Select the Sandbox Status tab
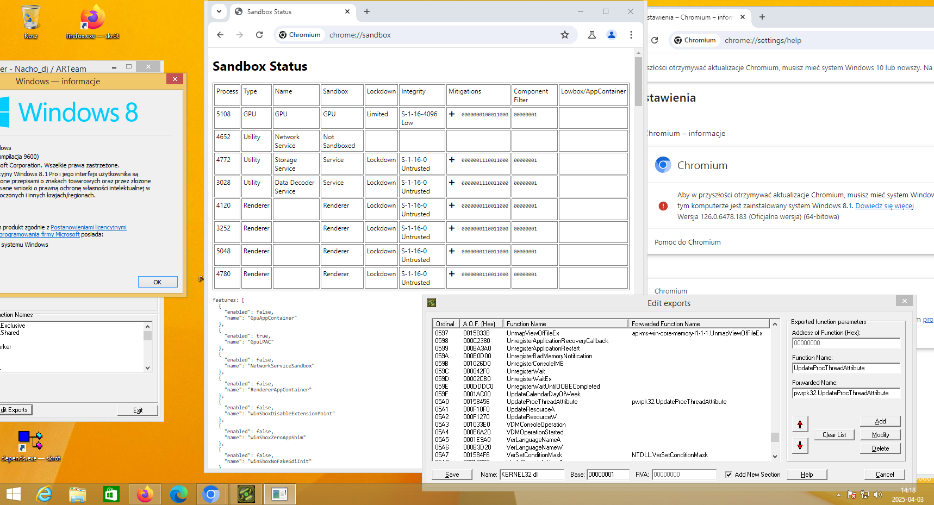The height and width of the screenshot is (505, 934). (292, 11)
